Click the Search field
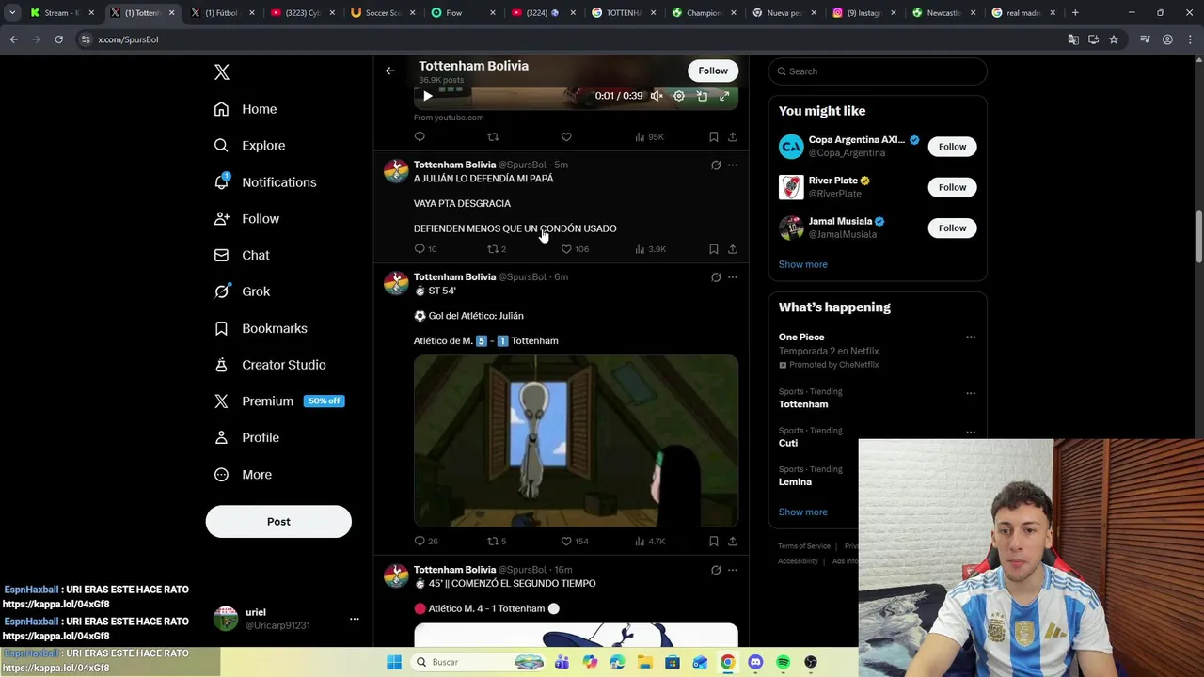This screenshot has height=677, width=1204. point(878,71)
